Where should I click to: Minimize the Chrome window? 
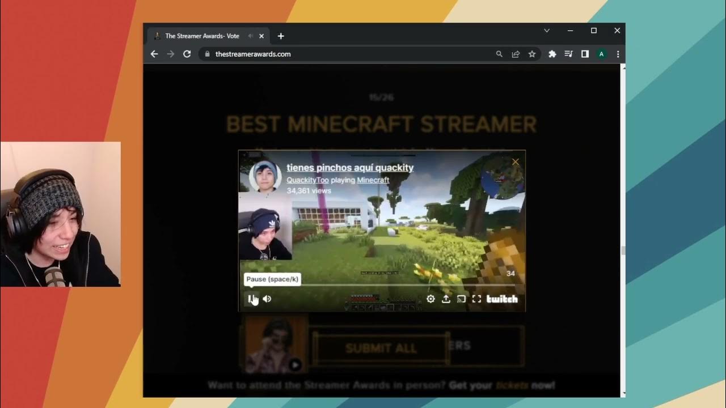570,31
